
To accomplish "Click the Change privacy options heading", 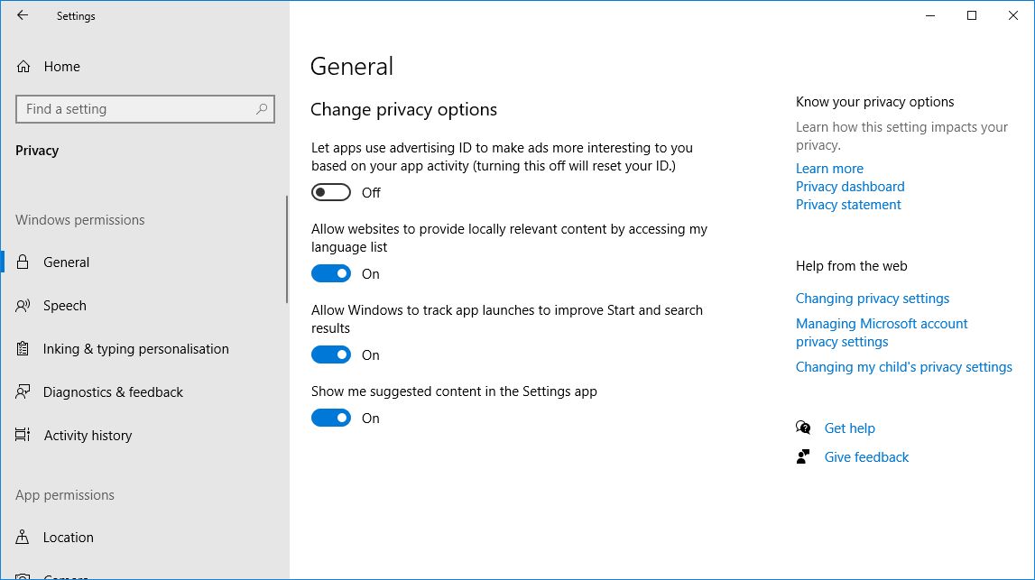I will [x=403, y=109].
